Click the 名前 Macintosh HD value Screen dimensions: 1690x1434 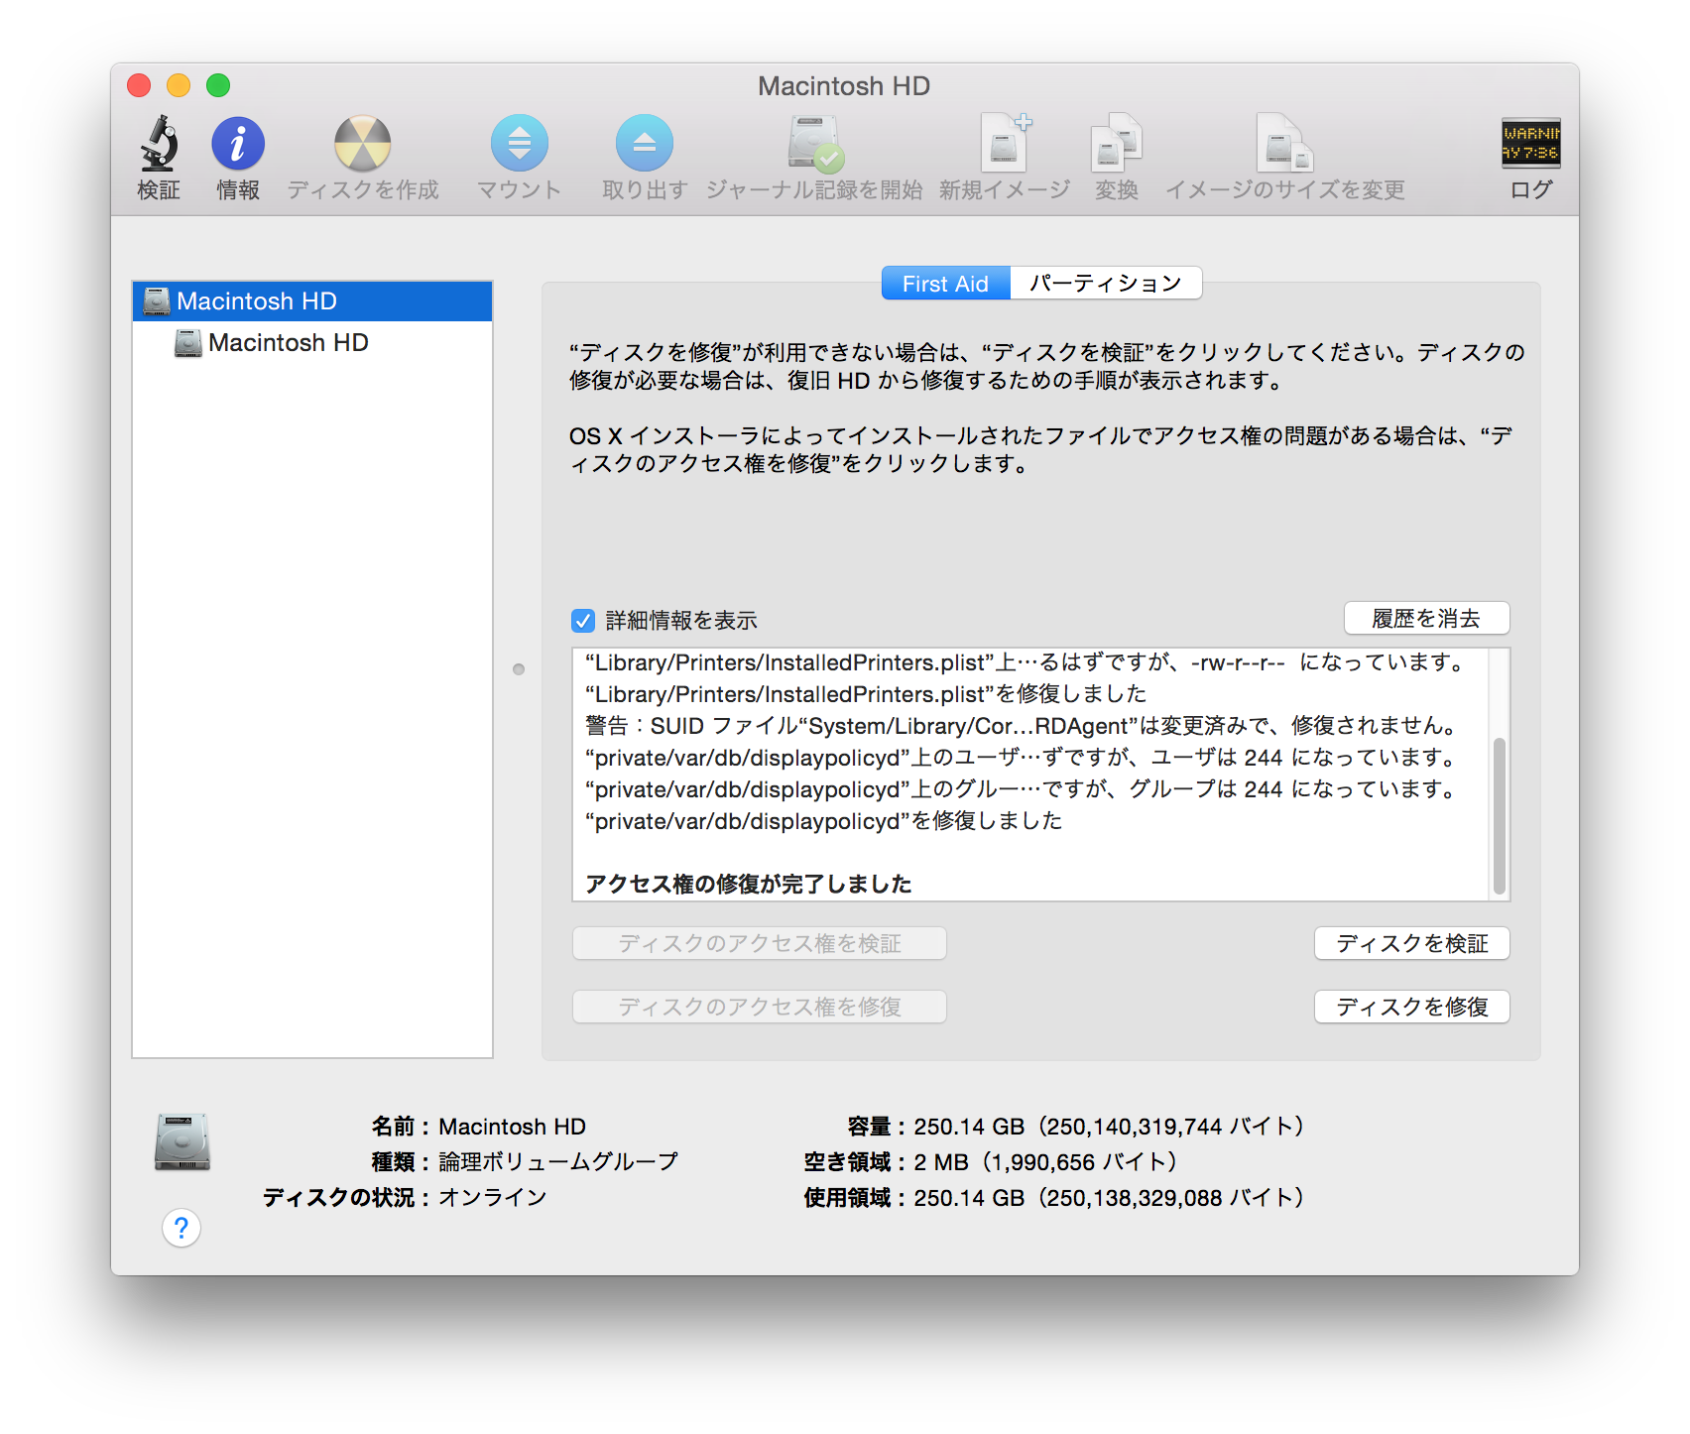(513, 1127)
